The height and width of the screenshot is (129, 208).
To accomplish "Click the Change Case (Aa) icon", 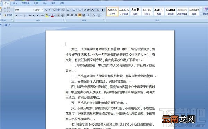I will pos(42,15).
